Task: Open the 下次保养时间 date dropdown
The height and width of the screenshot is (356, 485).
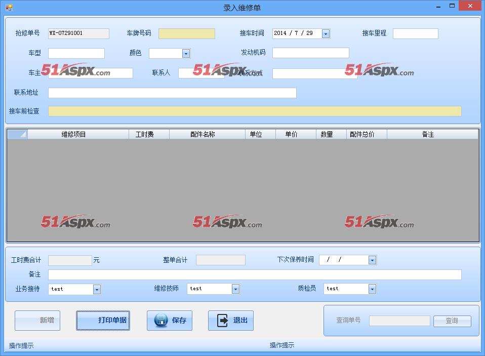Action: (x=372, y=260)
